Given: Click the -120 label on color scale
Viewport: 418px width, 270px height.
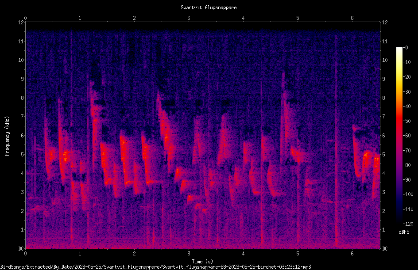Looking at the screenshot, I should (x=408, y=224).
